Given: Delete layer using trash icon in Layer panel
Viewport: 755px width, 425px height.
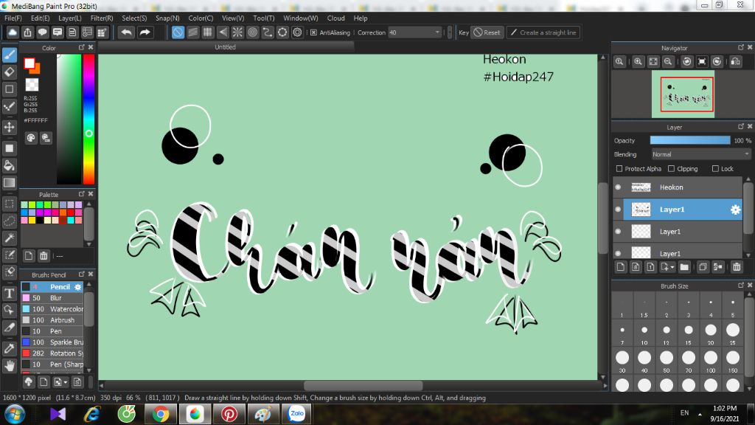Looking at the screenshot, I should coord(737,267).
